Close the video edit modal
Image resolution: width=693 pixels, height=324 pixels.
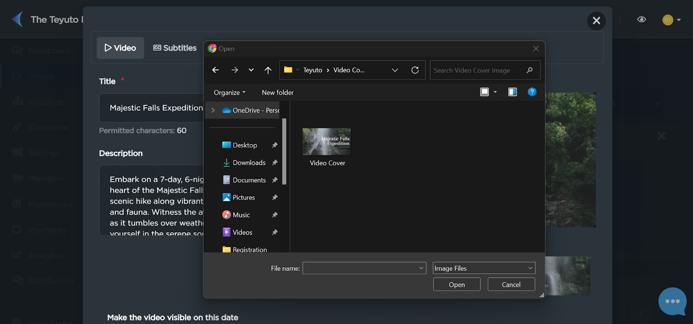596,20
